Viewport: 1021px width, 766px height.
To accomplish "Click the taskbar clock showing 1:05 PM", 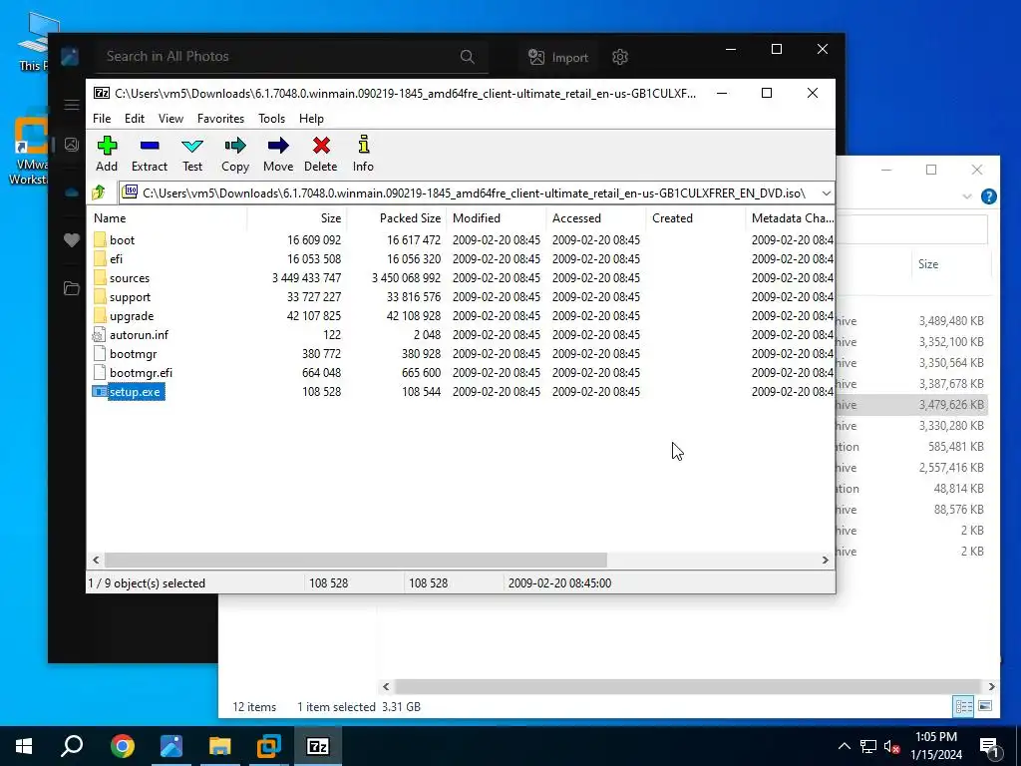I will point(935,746).
